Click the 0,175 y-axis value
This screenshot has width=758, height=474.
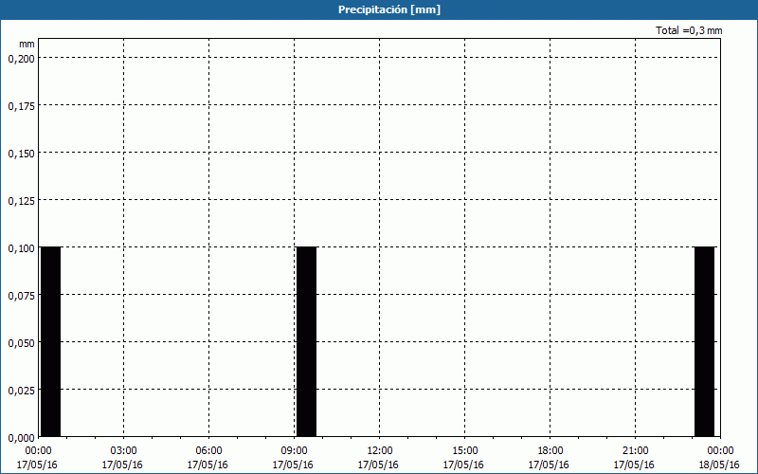[22, 106]
